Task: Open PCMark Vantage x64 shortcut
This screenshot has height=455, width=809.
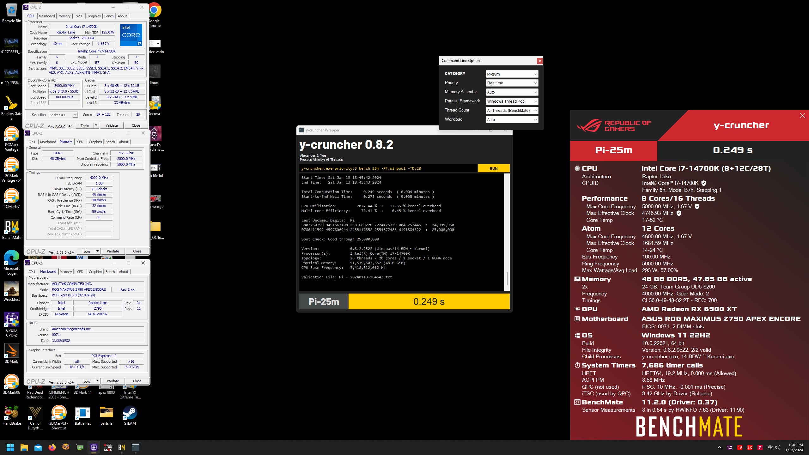Action: point(11,169)
